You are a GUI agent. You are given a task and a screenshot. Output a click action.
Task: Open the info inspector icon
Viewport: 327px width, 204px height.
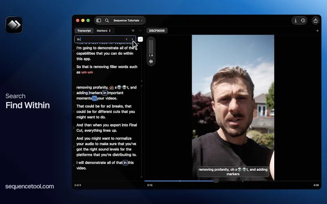(296, 20)
